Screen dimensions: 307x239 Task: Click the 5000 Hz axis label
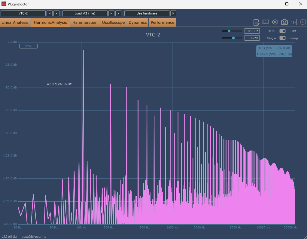[236, 228]
